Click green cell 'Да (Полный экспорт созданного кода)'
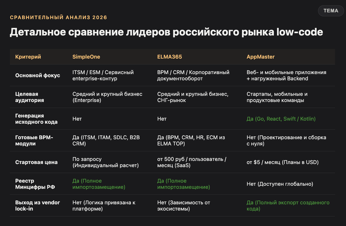Screen dimensions: 346x226 coord(288,206)
